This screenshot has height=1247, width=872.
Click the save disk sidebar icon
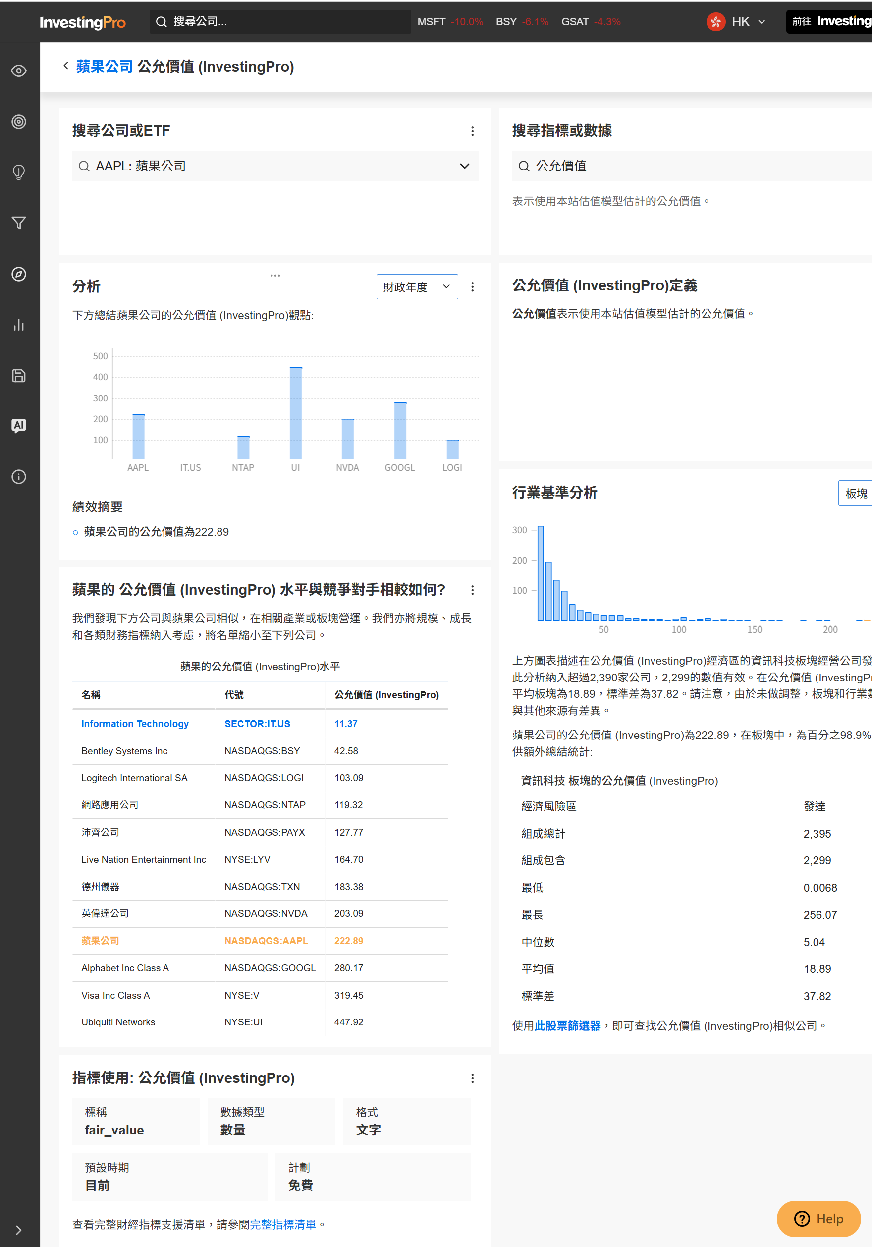click(19, 376)
